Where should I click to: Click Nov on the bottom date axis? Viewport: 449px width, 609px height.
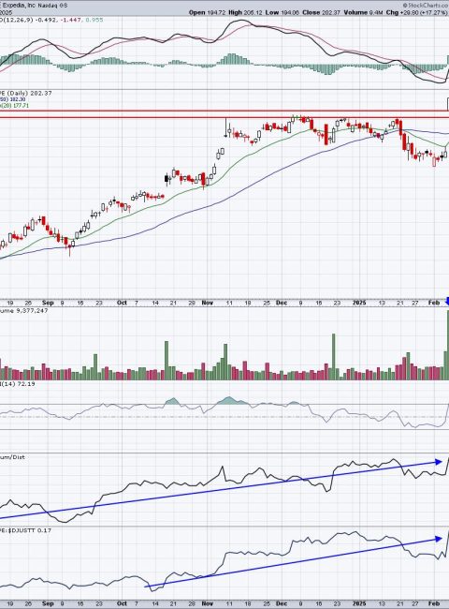208,603
